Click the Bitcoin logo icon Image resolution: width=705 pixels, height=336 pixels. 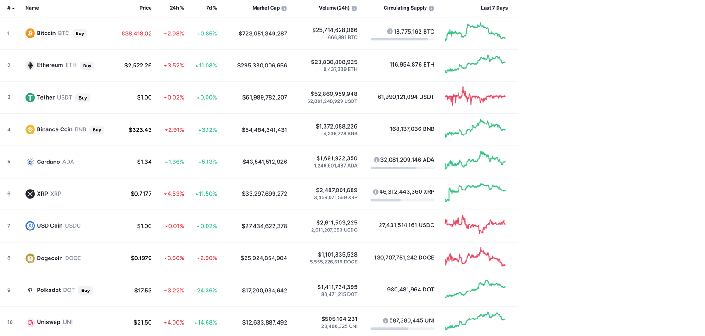[29, 33]
